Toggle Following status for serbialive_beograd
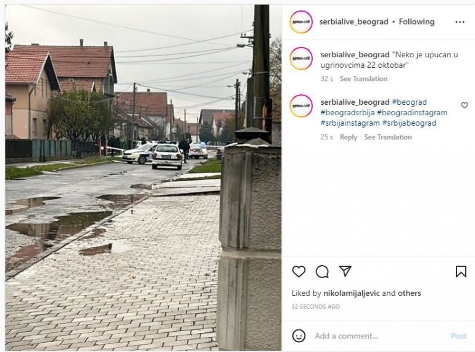 click(x=416, y=22)
